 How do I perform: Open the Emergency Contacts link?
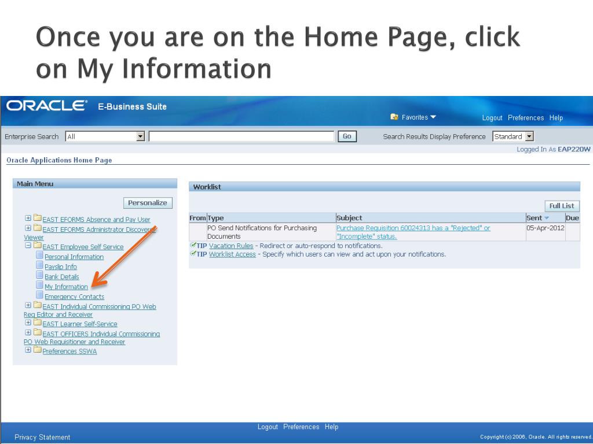point(75,297)
